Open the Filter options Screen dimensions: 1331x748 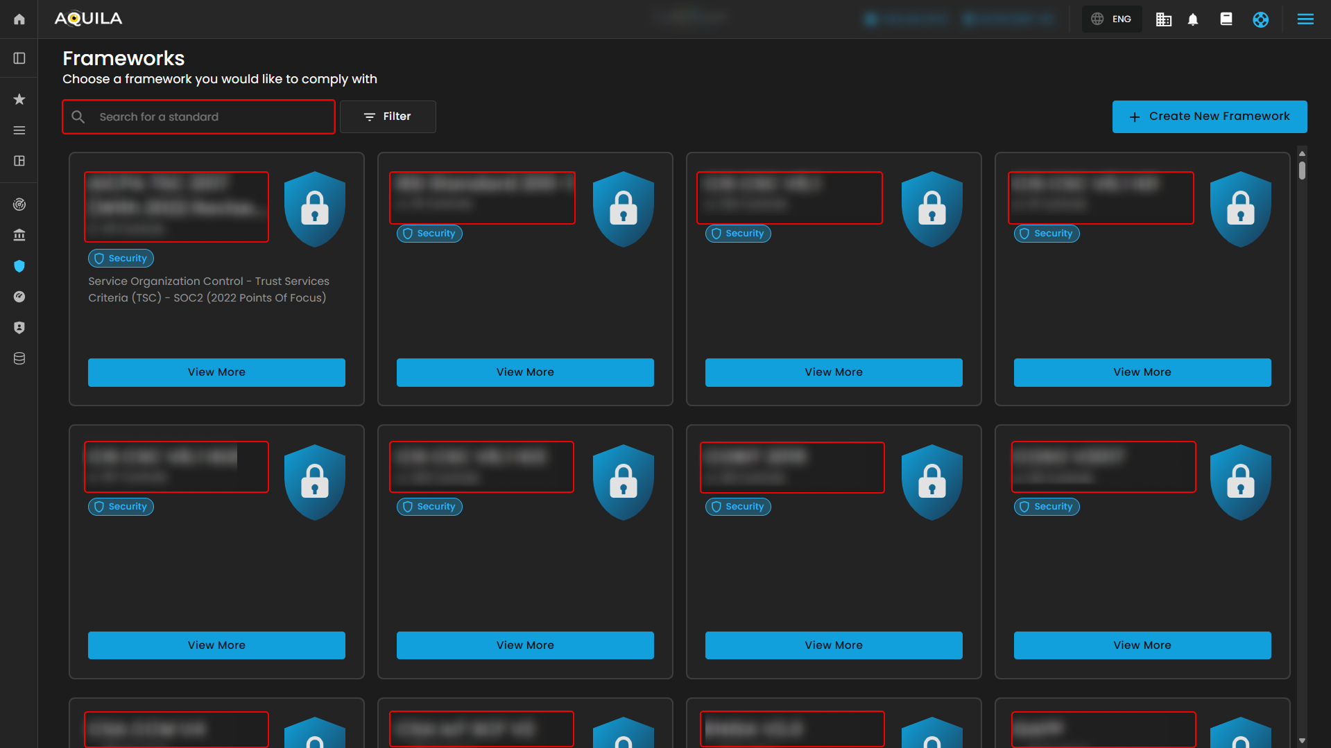coord(388,116)
